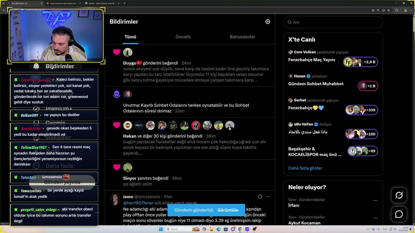
Task: Switch to the Yayın kurulumu browser tab
Action: coord(63,3)
